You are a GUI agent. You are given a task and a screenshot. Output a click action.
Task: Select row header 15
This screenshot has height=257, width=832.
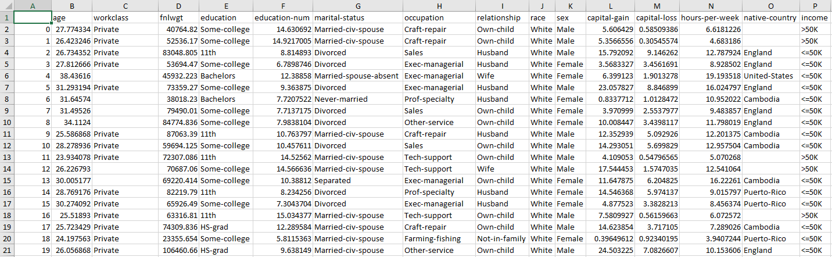6,180
